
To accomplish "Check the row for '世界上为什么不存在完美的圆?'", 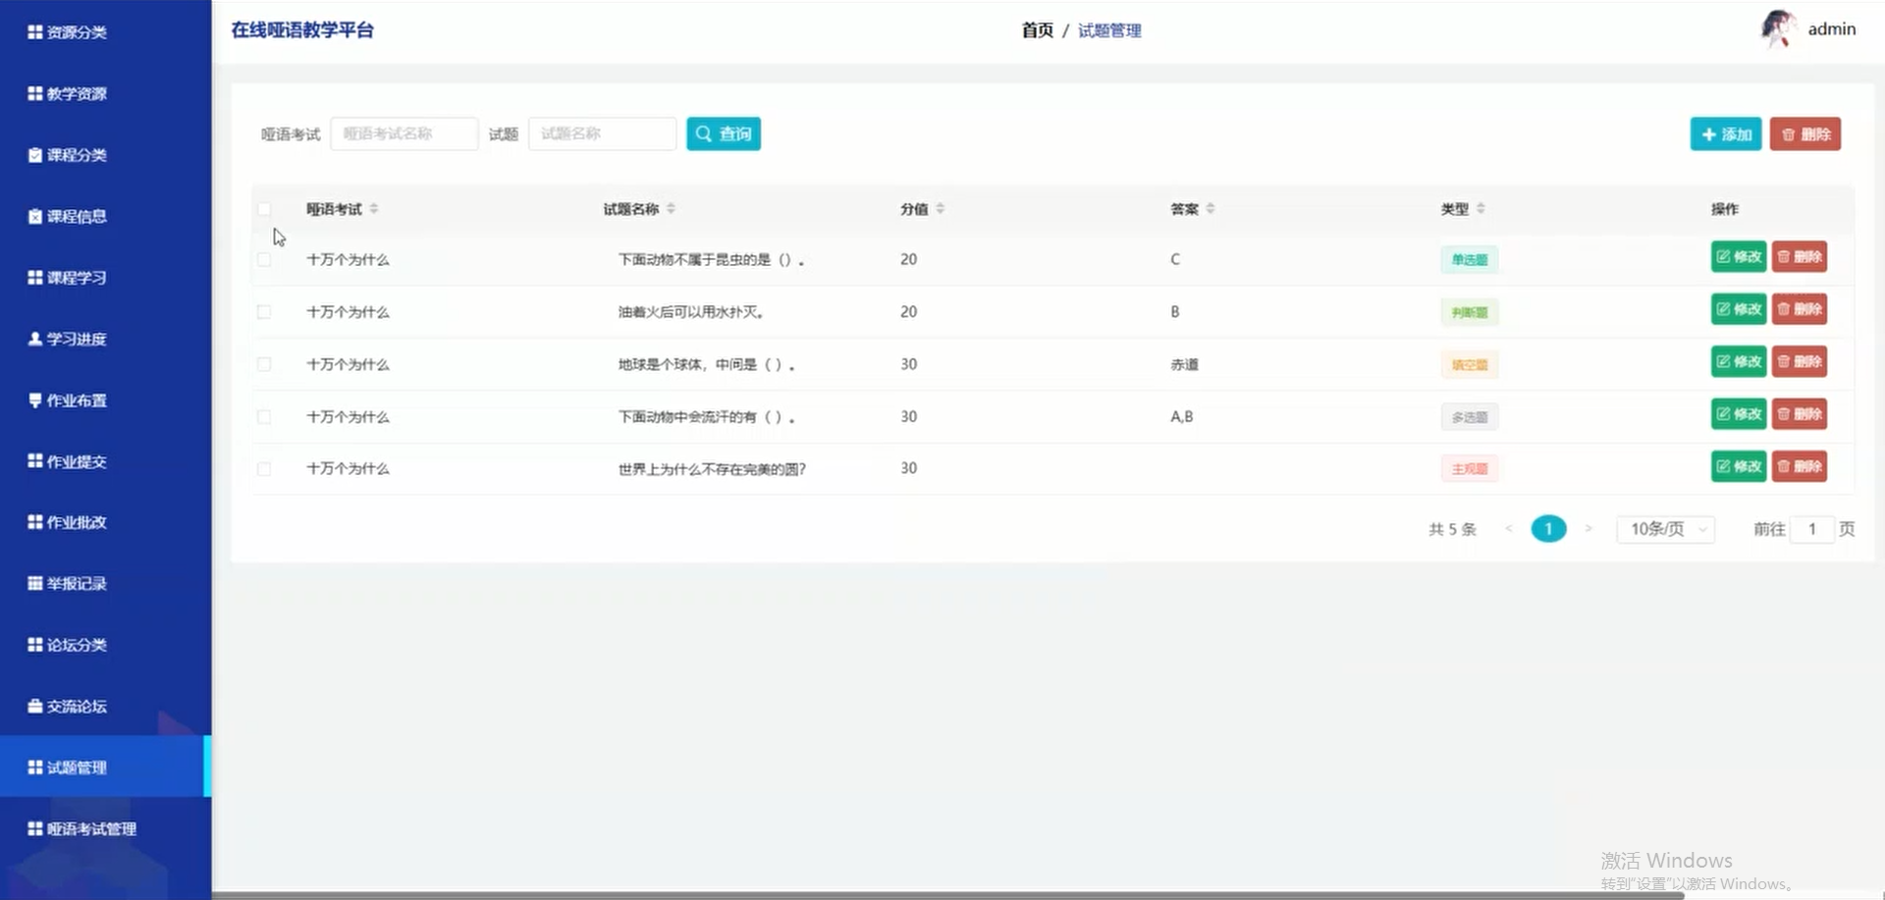I will coord(264,468).
